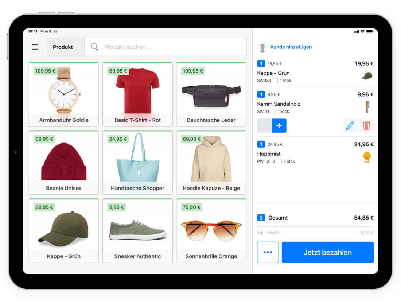Open the Produkt search type selector
The width and height of the screenshot is (401, 303).
click(66, 47)
